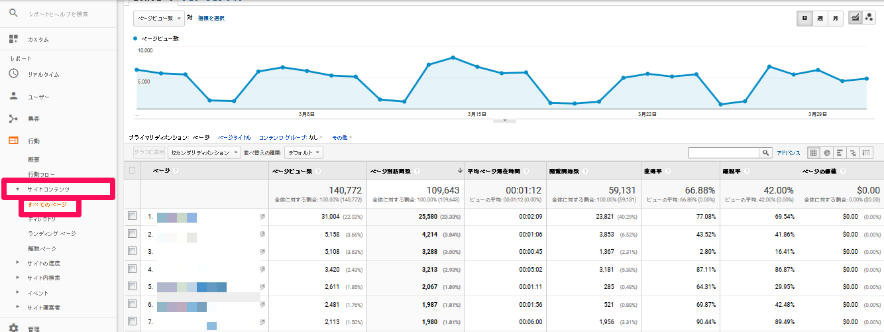
Task: Check the checkbox for row 1
Action: (133, 216)
